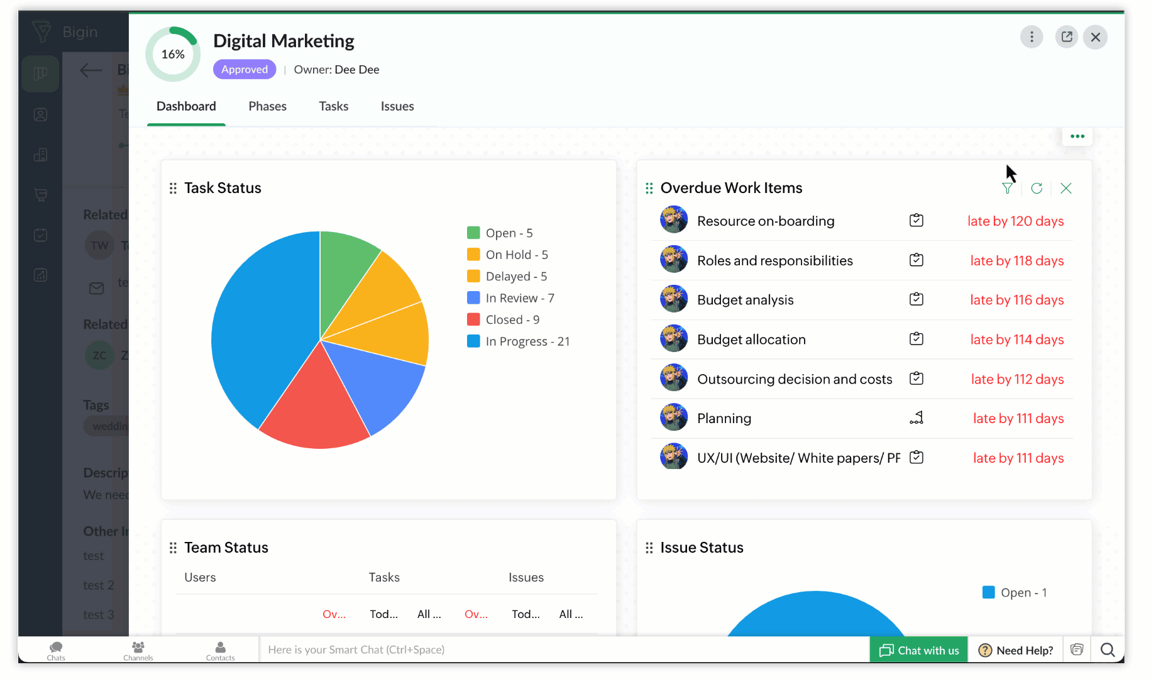This screenshot has width=1151, height=679.
Task: Grab the Overdue Work Items drag handle
Action: click(649, 188)
